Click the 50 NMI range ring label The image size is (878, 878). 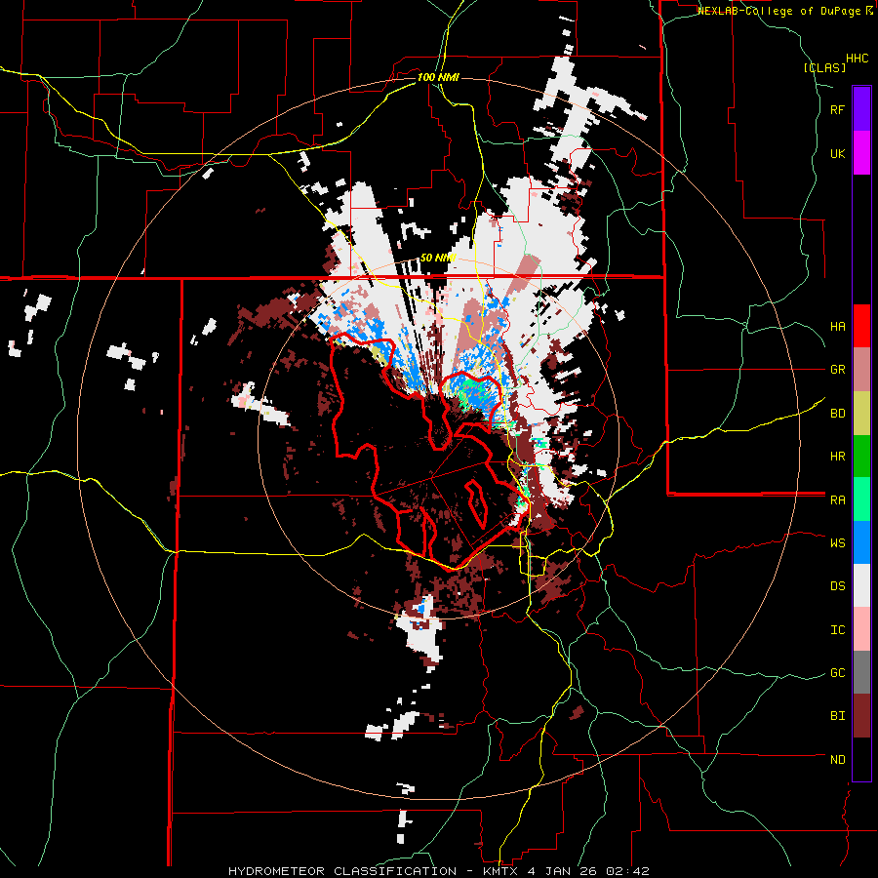pos(438,258)
